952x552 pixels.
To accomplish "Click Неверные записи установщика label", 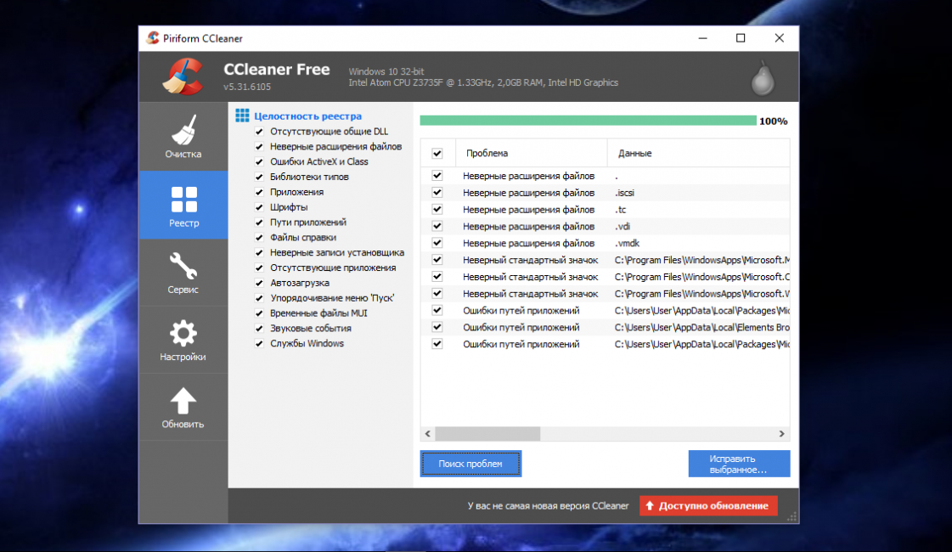I will coord(337,252).
